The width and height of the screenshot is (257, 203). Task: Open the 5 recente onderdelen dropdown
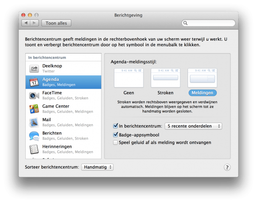[194, 126]
